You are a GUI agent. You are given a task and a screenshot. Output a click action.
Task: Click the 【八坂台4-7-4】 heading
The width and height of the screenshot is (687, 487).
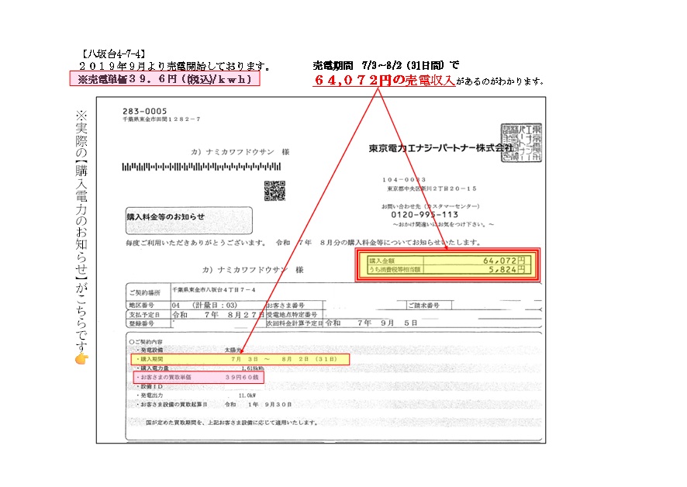click(112, 54)
